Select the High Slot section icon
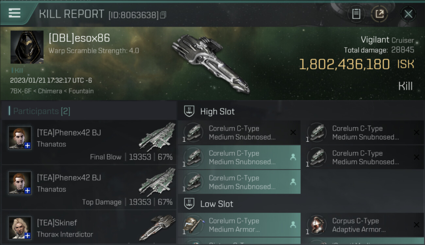Image resolution: width=425 pixels, height=245 pixels. (x=189, y=111)
